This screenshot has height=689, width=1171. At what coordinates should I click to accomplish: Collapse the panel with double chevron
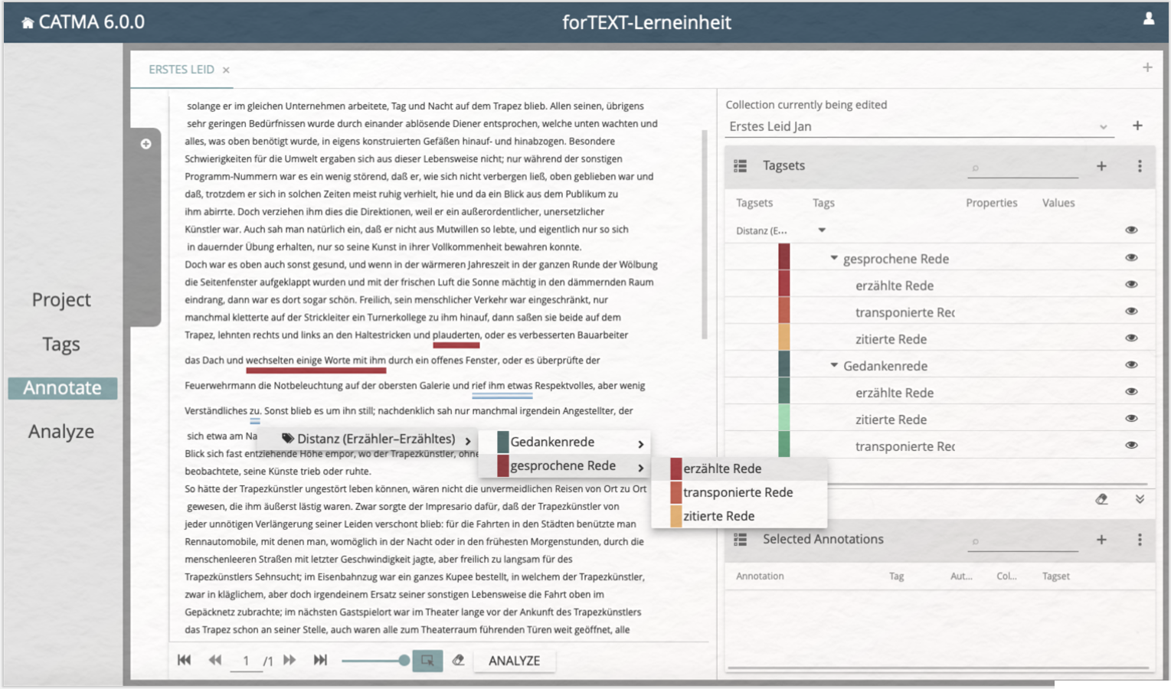click(1140, 499)
